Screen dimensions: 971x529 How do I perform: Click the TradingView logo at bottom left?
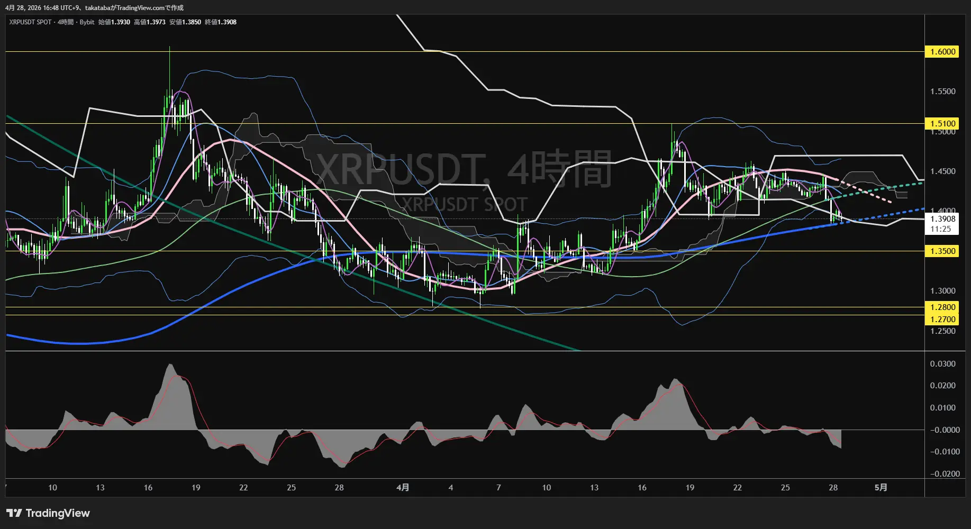coord(48,513)
